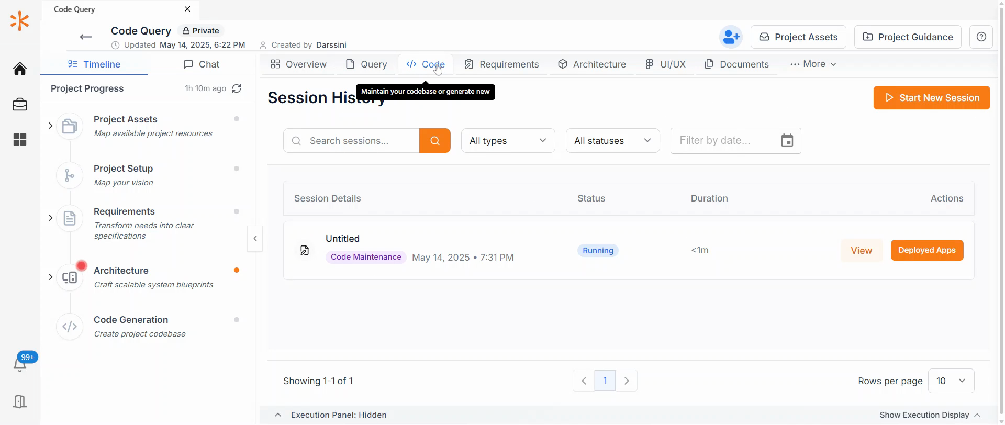The width and height of the screenshot is (1005, 425).
Task: Open notifications bell with 99+ badge
Action: click(20, 365)
